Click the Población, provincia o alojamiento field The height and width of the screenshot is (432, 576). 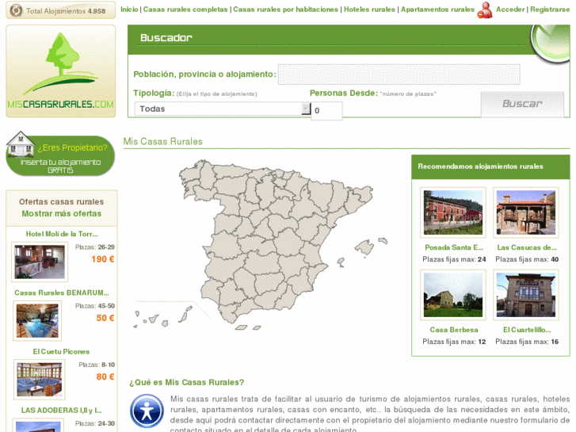tap(399, 75)
